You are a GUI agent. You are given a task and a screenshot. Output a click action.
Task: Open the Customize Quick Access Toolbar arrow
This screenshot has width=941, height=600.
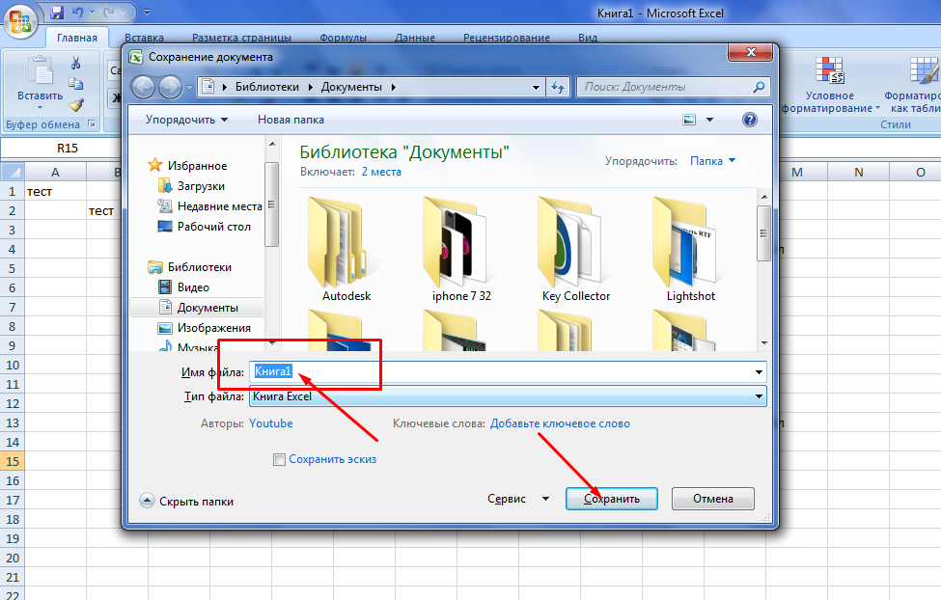coord(147,12)
